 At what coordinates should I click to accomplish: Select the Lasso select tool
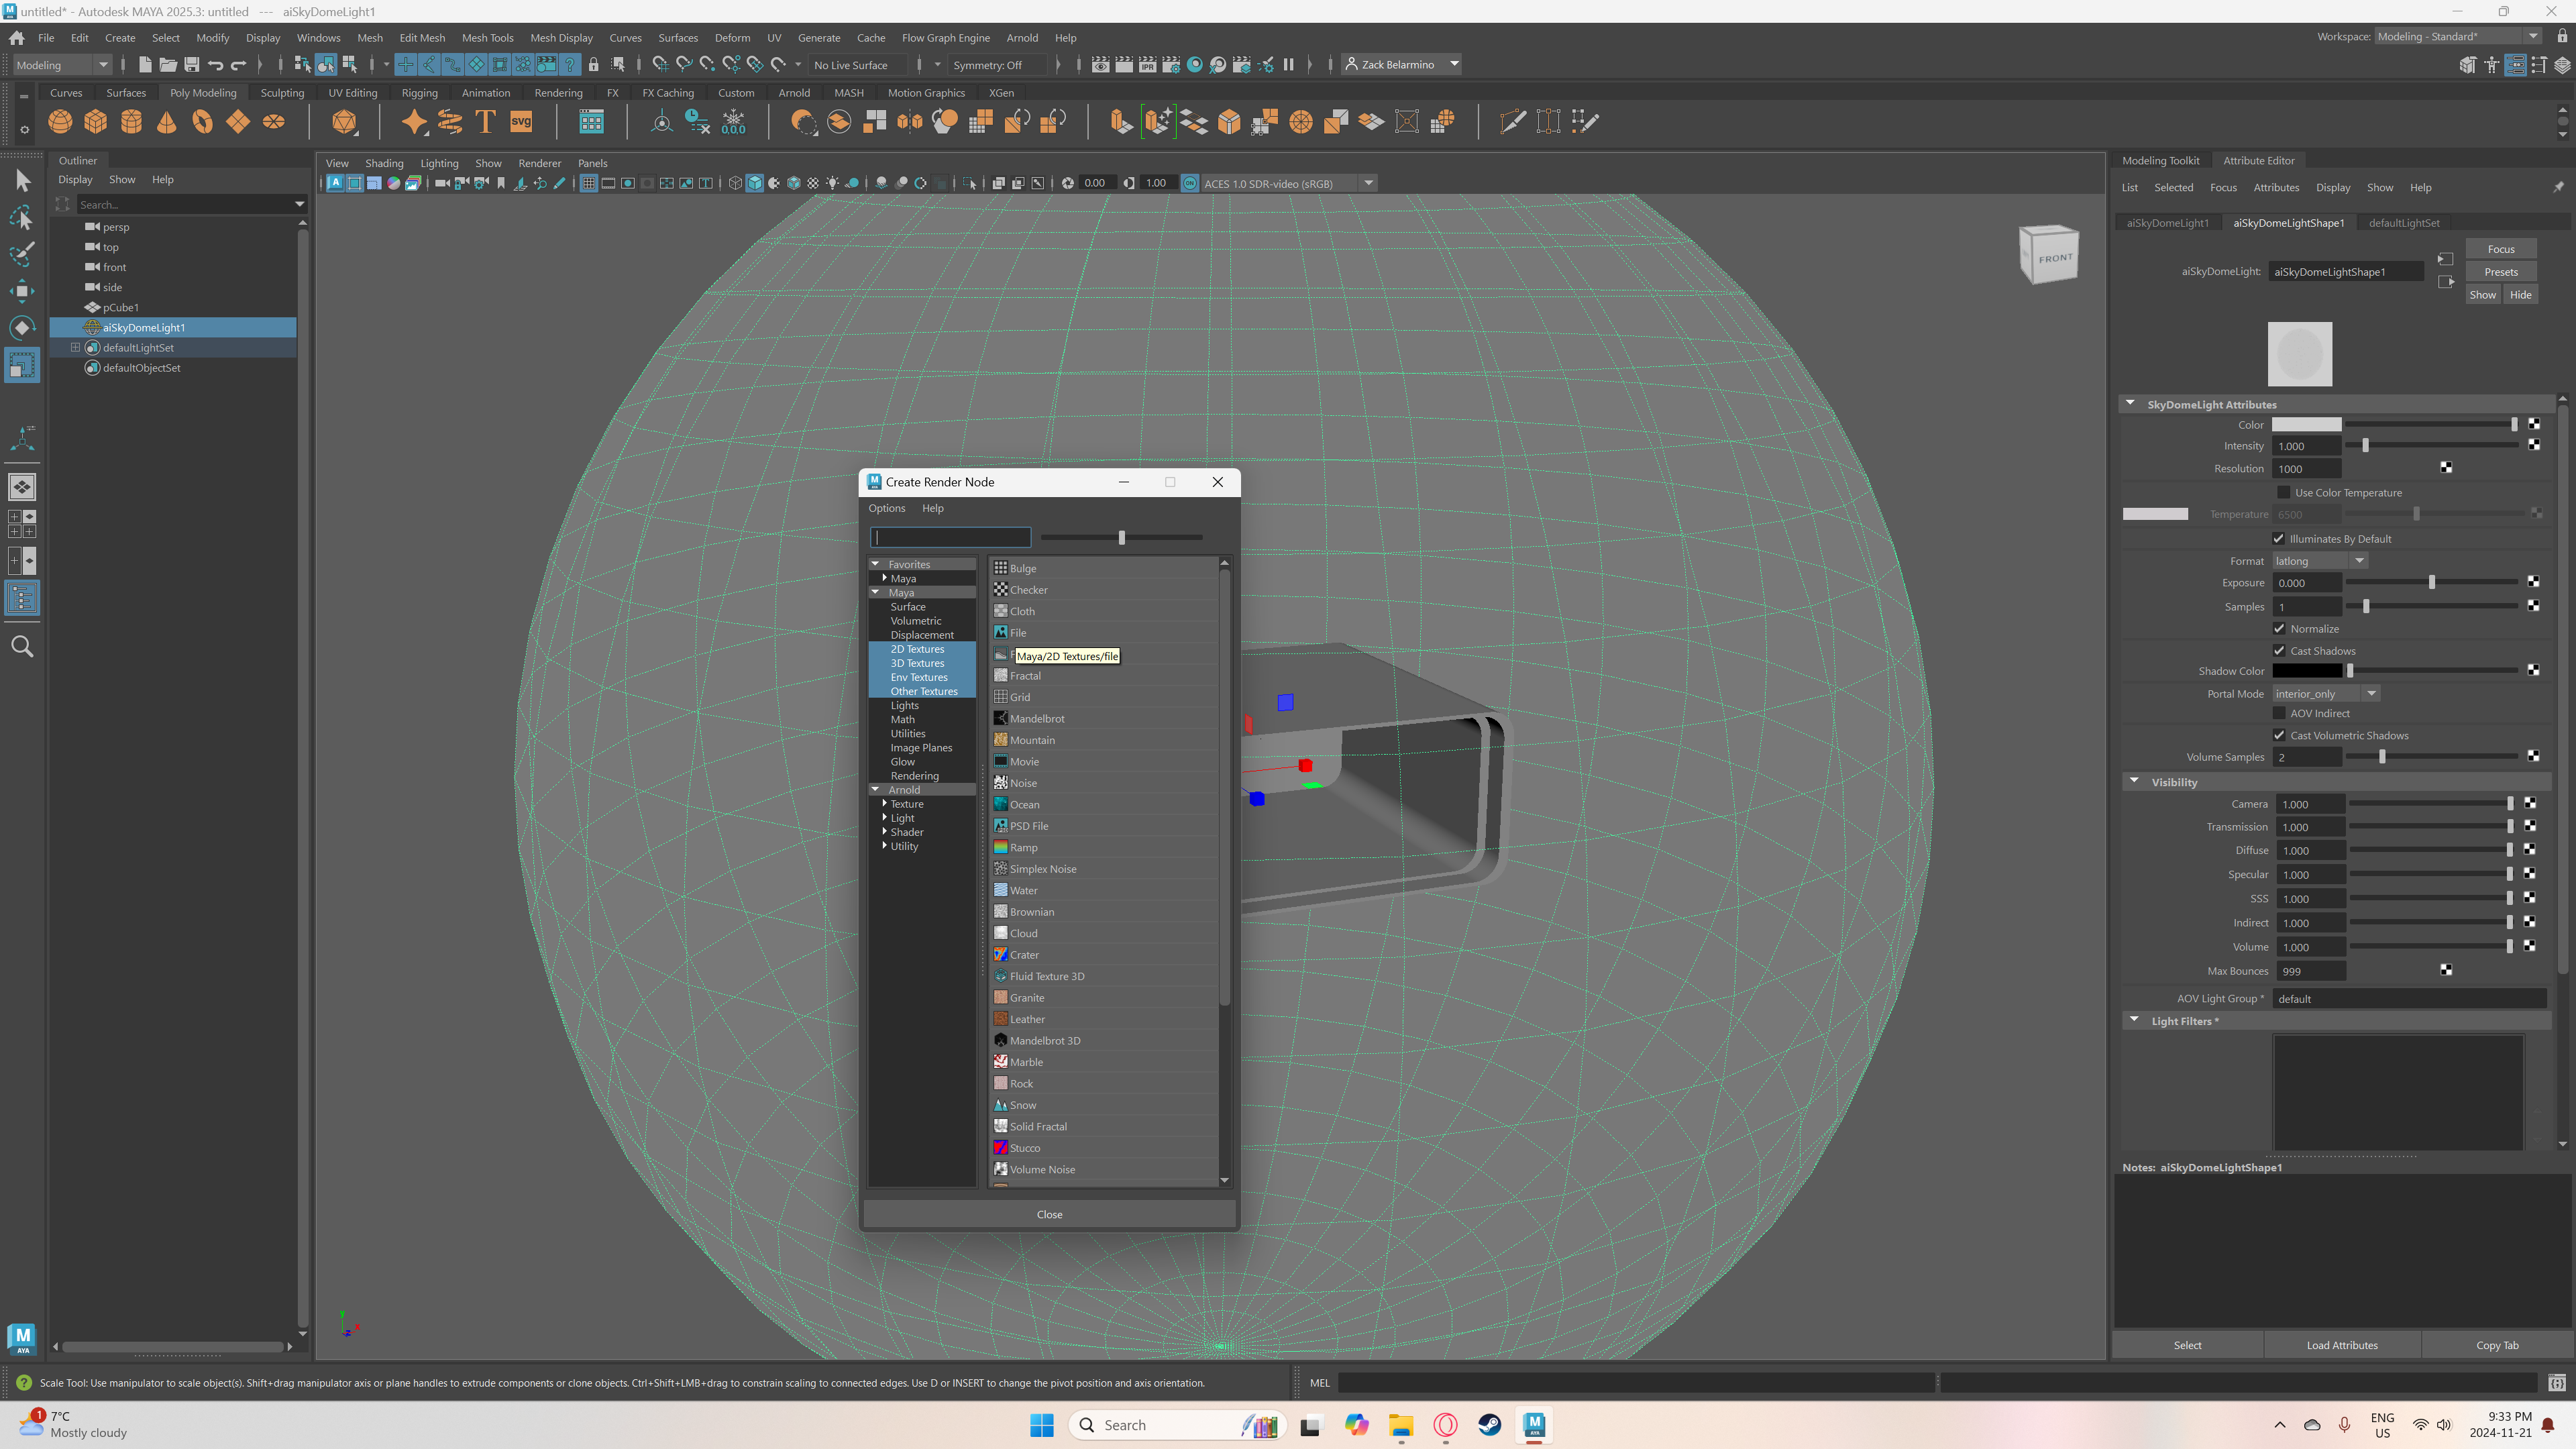coord(22,217)
